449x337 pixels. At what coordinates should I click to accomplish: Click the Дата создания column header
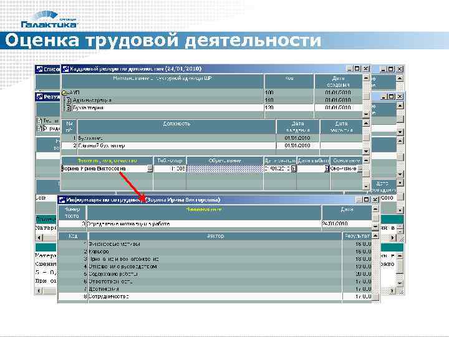coord(338,81)
